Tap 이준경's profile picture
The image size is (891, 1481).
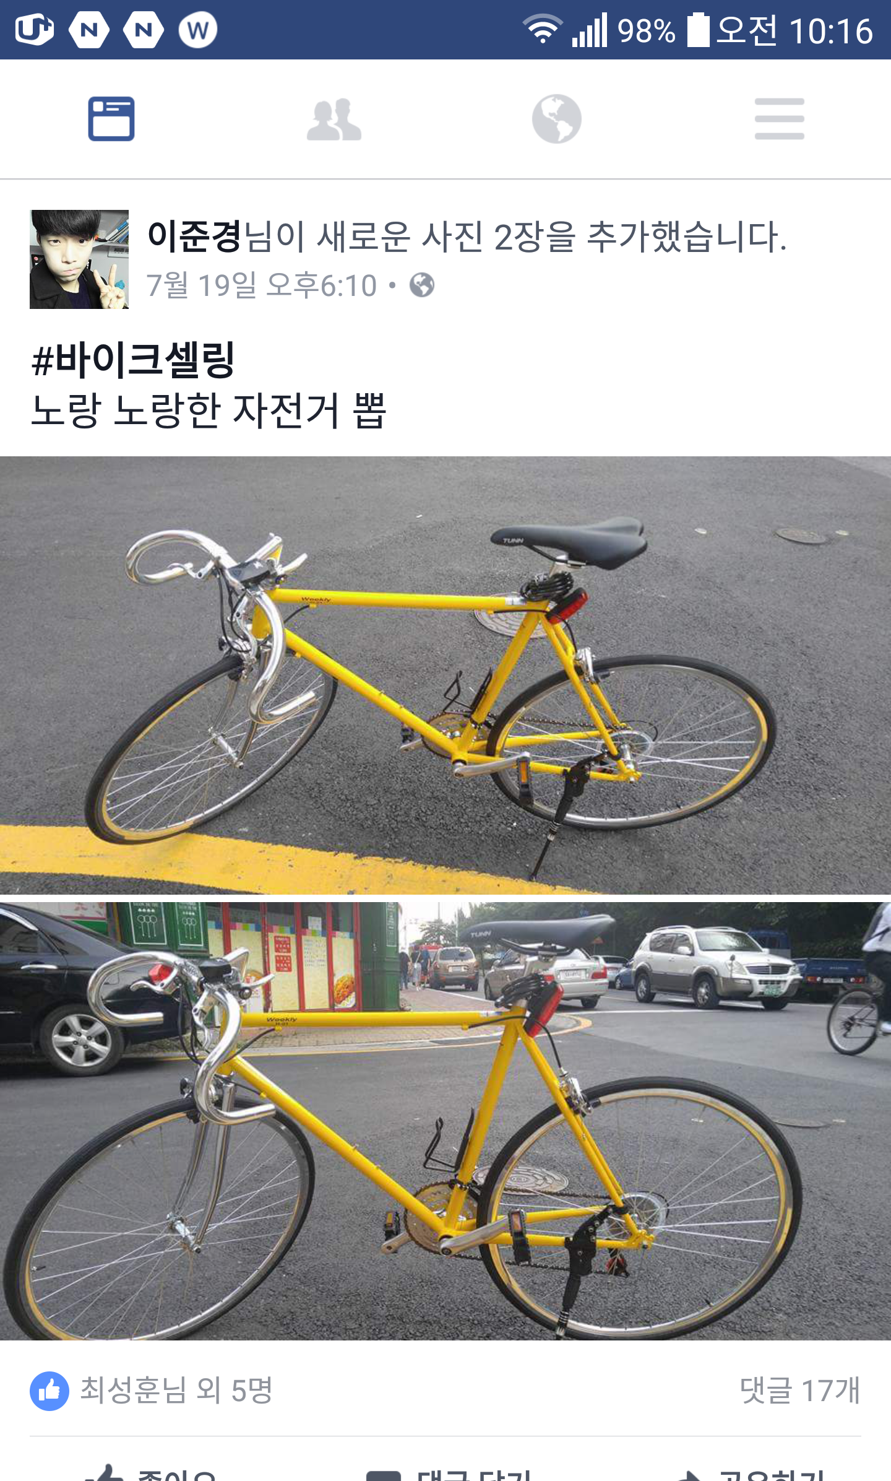pos(79,259)
